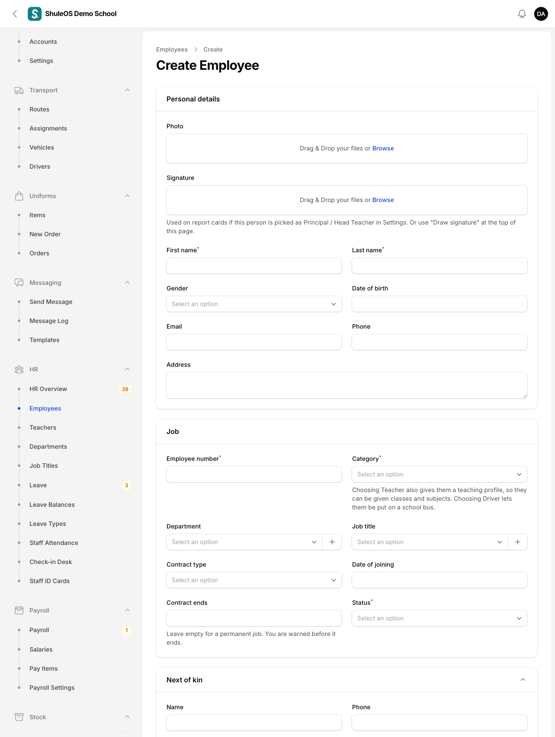Screen dimensions: 555x737
Task: Click the Transport bus icon in sidebar
Action: pyautogui.click(x=19, y=90)
